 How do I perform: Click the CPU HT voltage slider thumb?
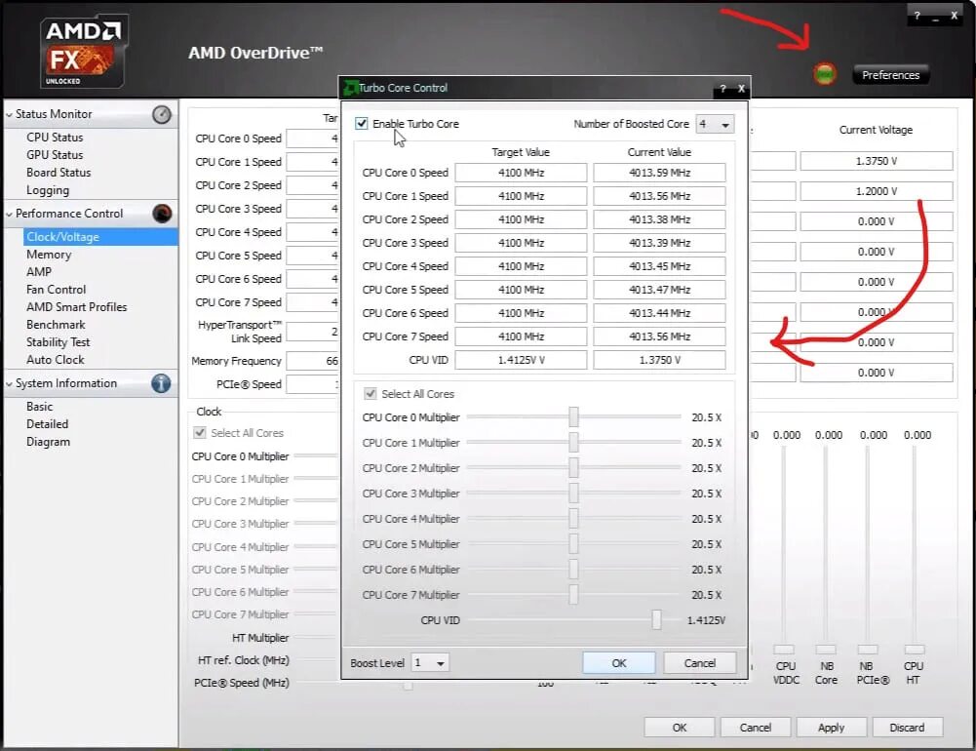915,650
